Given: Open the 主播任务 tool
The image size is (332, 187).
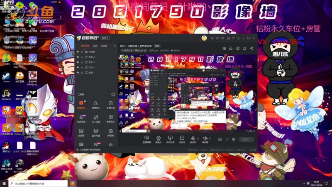Looking at the screenshot, I should coord(110,105).
